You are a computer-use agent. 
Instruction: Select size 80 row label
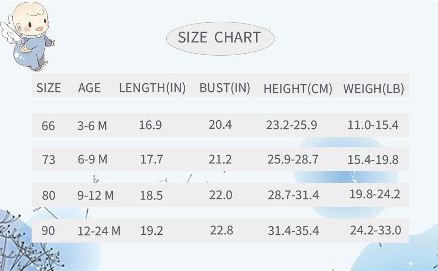point(48,196)
